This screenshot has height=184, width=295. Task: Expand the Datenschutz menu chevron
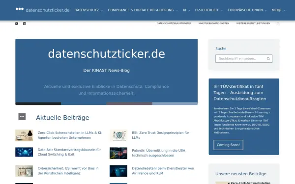(102, 10)
